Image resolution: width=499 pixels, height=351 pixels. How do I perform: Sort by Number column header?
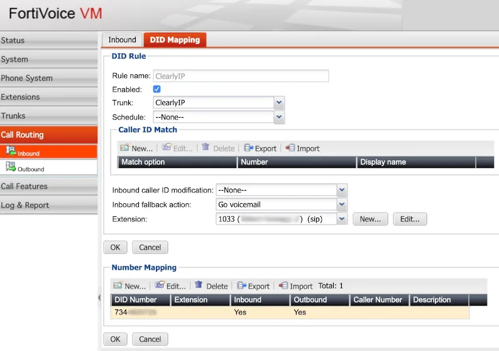click(297, 162)
